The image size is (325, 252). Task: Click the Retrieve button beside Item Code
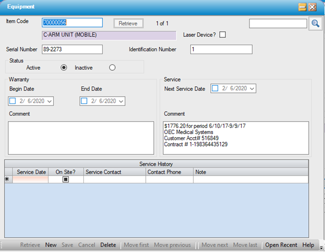128,23
